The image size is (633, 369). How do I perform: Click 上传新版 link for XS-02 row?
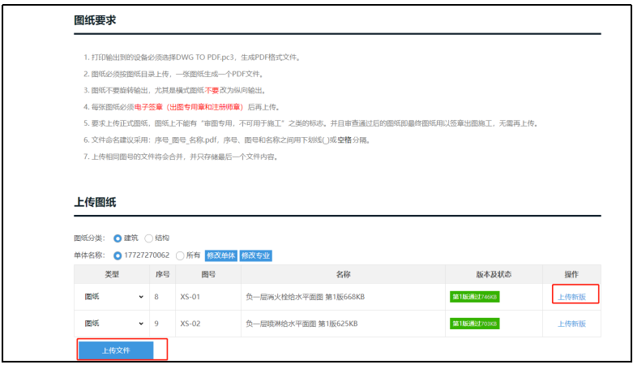[571, 324]
